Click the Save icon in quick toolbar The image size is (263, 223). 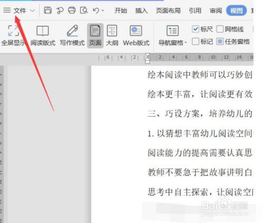click(x=48, y=11)
